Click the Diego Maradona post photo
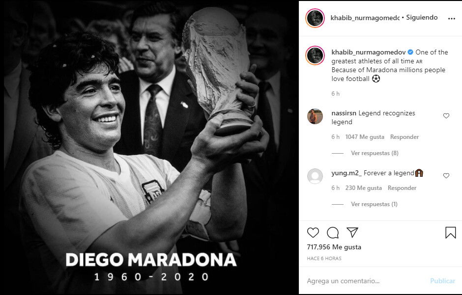This screenshot has width=462, height=295. (149, 147)
